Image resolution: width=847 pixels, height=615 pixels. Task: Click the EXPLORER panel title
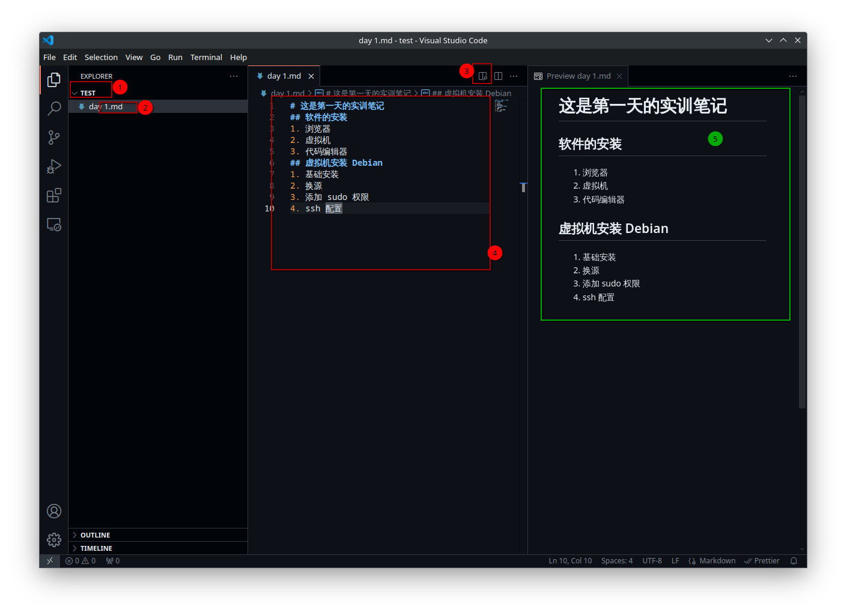point(96,76)
